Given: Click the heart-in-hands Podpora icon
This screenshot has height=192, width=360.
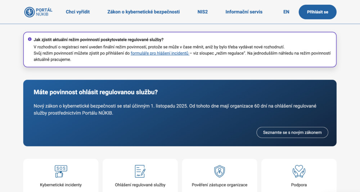Looking at the screenshot, I should pyautogui.click(x=299, y=171).
